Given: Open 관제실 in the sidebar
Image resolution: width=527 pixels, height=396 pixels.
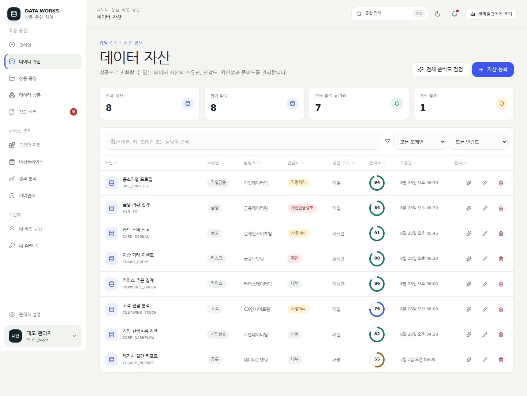Looking at the screenshot, I should 43,45.
